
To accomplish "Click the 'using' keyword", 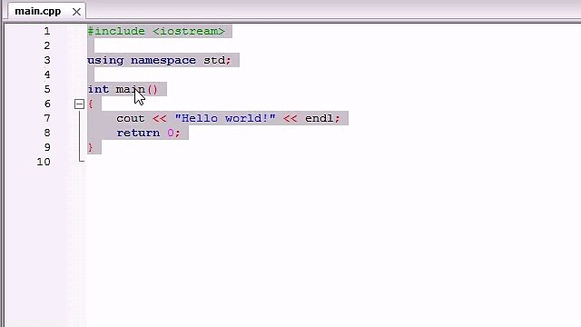I will 105,61.
